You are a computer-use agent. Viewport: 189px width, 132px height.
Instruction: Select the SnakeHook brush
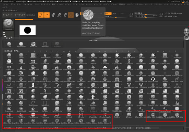tap(9, 109)
